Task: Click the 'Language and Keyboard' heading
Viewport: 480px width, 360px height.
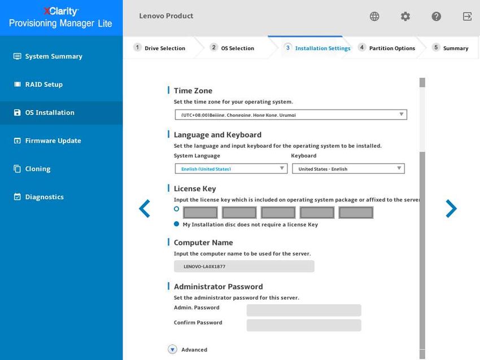Action: 217,135
